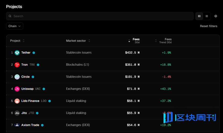Click the Axiom Trade logo icon
The height and width of the screenshot is (133, 223).
tap(17, 125)
